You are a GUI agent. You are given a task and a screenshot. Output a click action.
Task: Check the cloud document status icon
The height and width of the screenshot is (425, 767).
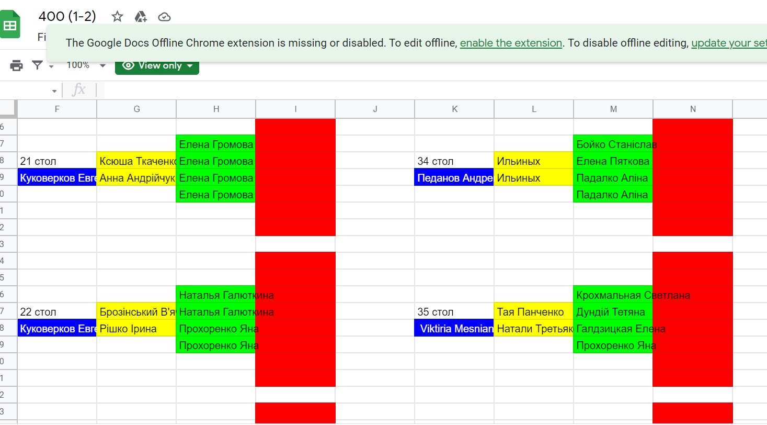pos(164,17)
